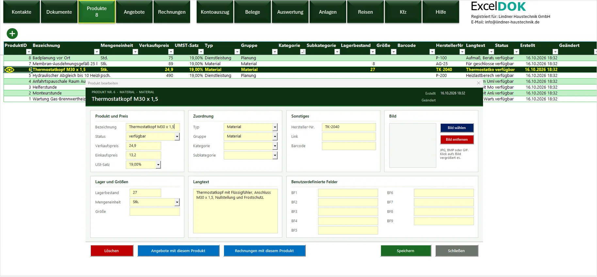Click the Hersteller-Nr. input field
The image size is (597, 277).
[349, 127]
